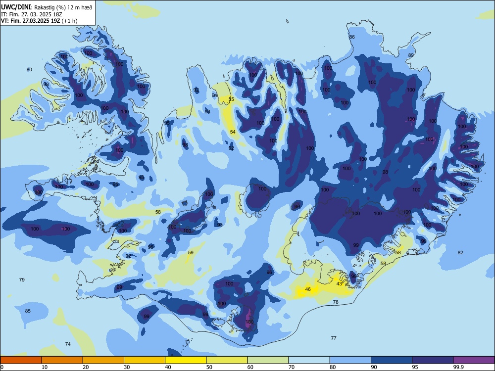The image size is (495, 371).
Task: Select the 40–50 bright yellow legend swatch
Action: [186, 360]
